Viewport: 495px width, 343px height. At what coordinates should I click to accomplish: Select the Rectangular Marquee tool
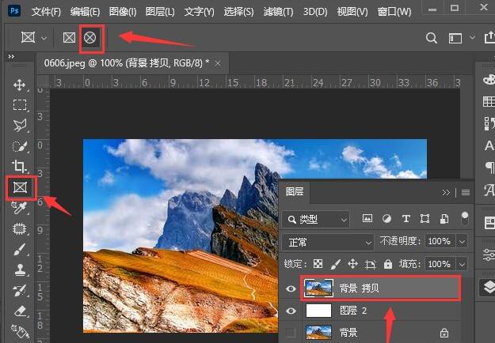[x=20, y=104]
